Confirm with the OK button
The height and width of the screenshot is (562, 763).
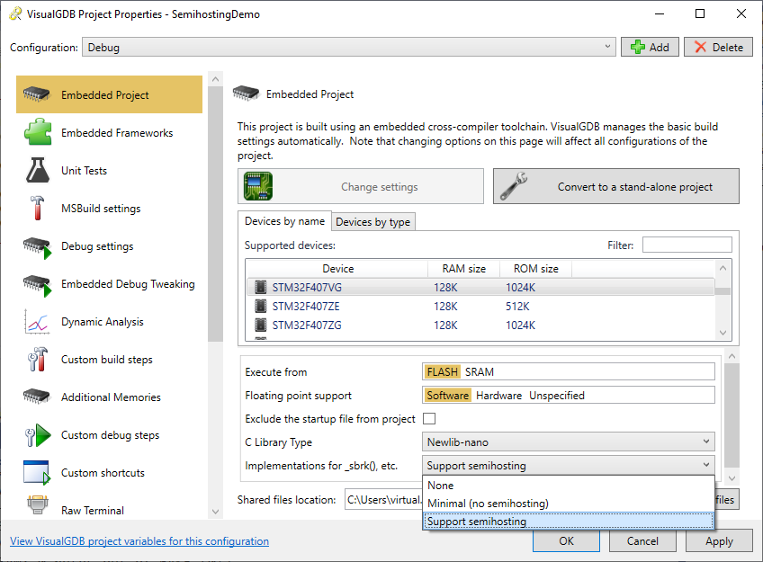point(566,541)
